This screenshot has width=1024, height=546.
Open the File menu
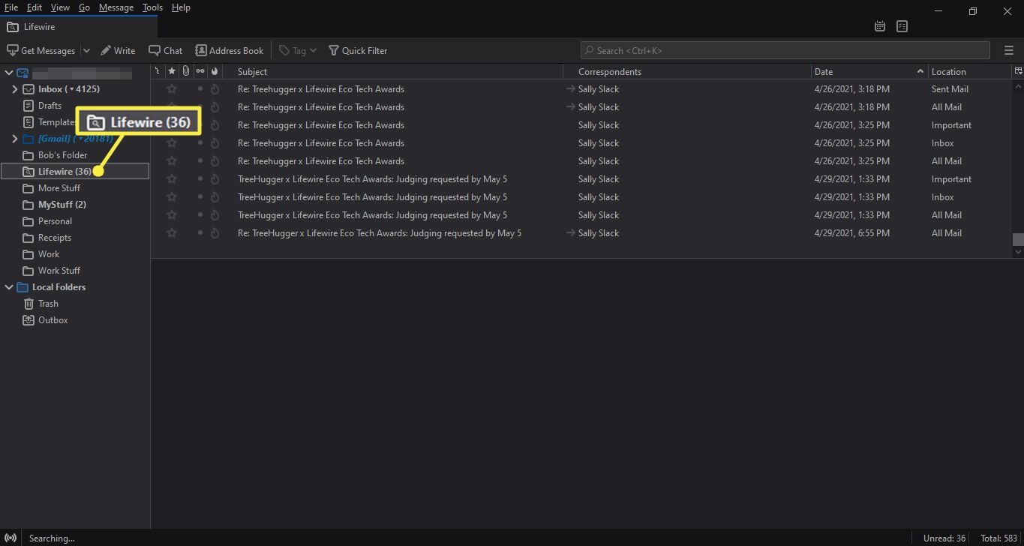coord(11,7)
